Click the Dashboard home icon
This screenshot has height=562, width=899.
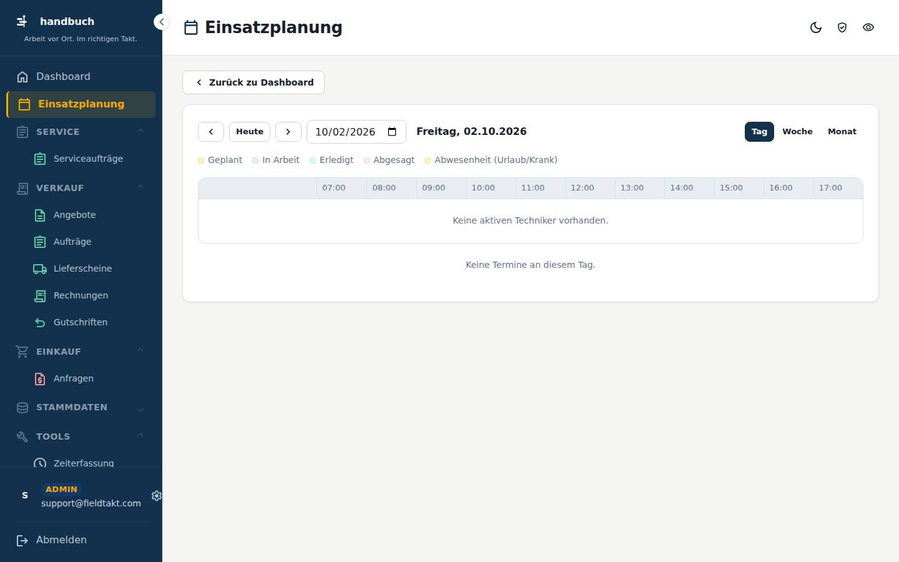click(x=22, y=77)
